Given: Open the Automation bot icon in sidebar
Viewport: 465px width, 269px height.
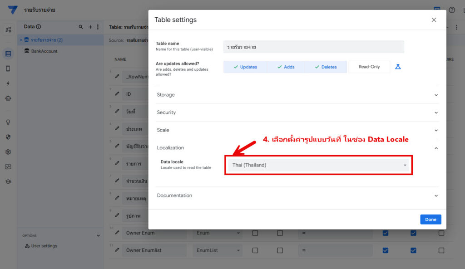Looking at the screenshot, I should tap(8, 98).
